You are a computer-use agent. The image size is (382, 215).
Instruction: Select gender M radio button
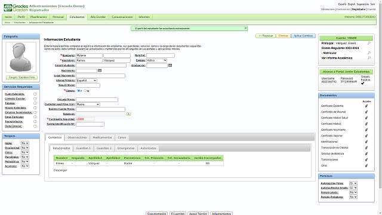click(85, 91)
